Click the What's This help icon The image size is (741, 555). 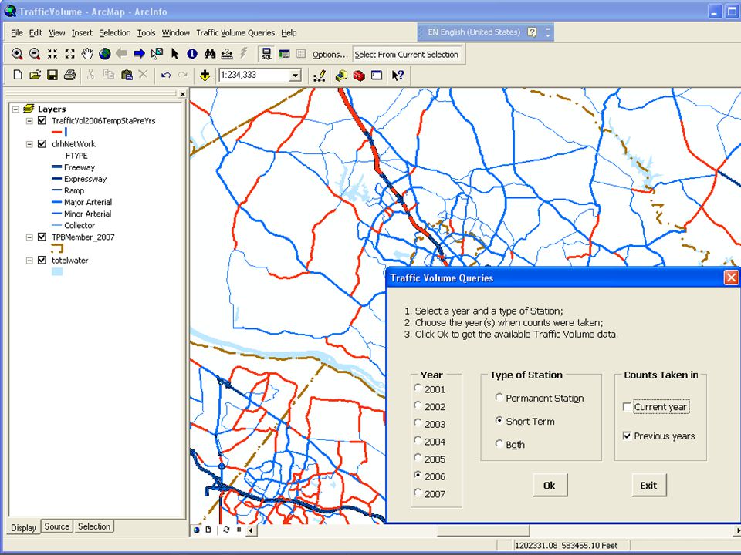(x=398, y=75)
